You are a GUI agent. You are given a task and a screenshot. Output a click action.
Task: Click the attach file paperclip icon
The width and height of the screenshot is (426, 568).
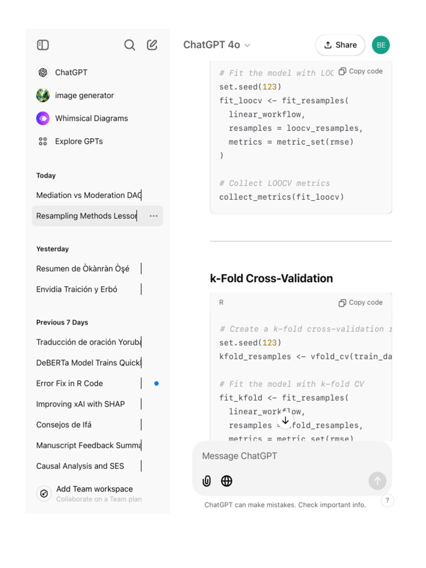[x=207, y=481]
